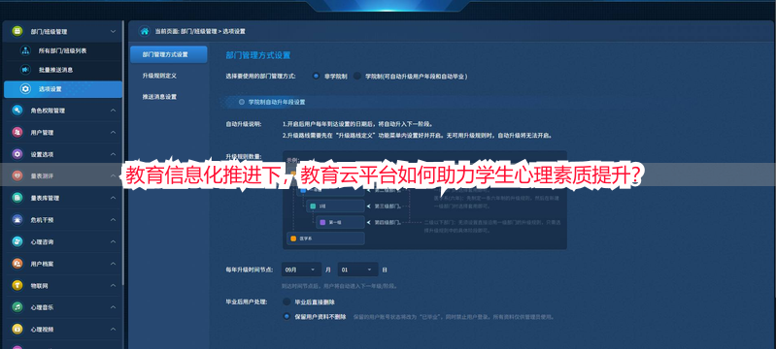Expand the 量表库管理 chevron
The image size is (776, 349).
click(x=113, y=198)
